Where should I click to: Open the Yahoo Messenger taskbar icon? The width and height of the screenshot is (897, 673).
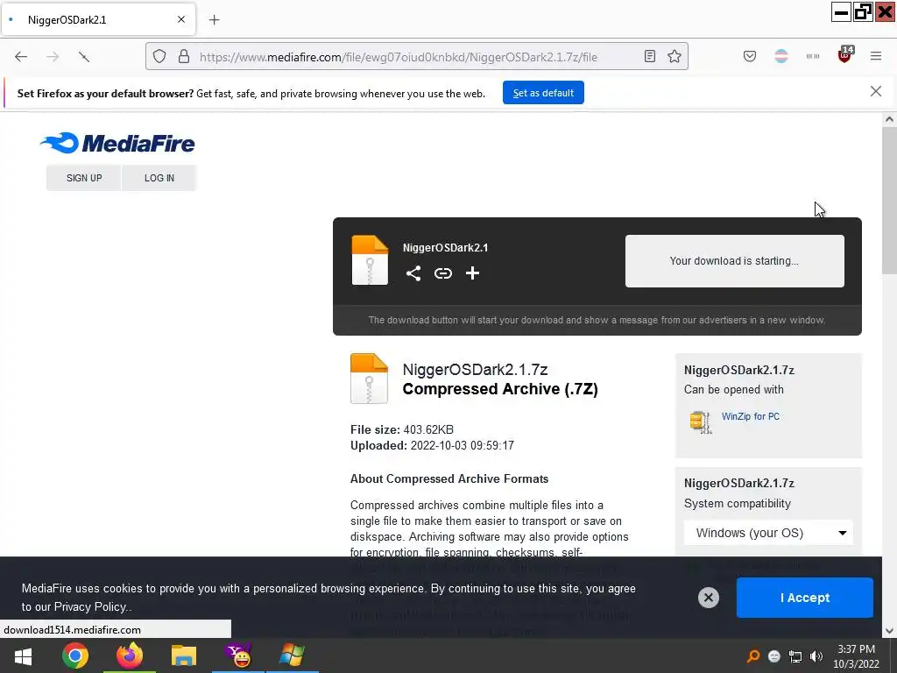[x=238, y=655]
